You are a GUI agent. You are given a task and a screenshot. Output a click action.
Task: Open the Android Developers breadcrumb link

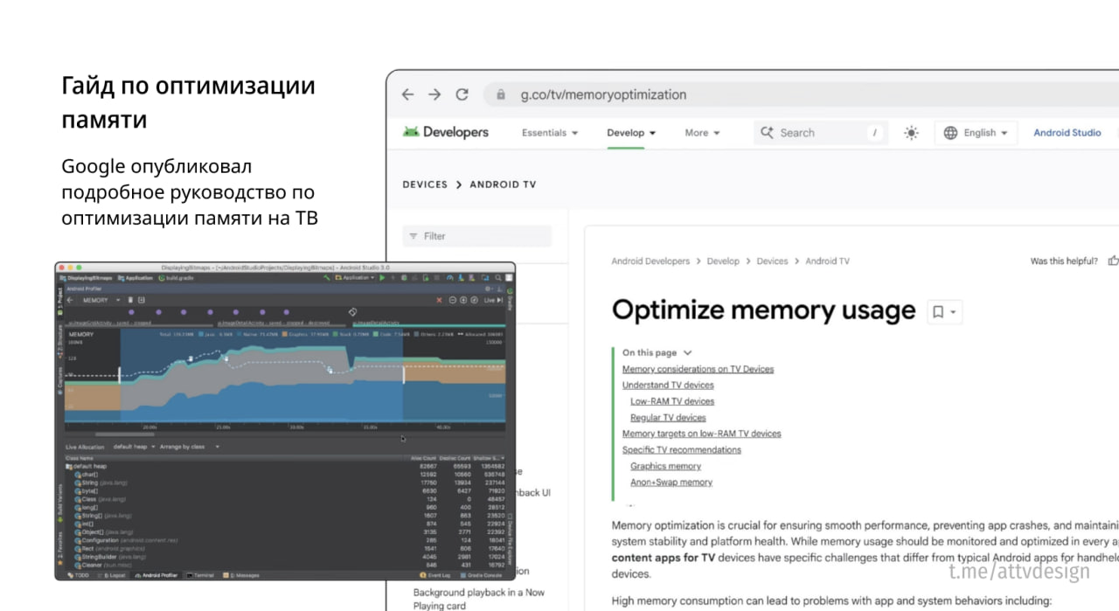tap(650, 261)
